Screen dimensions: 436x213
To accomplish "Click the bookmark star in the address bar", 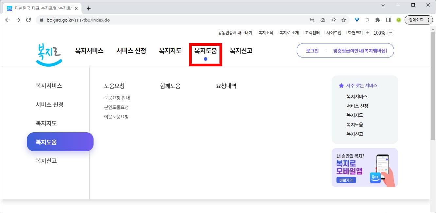I will [344, 20].
